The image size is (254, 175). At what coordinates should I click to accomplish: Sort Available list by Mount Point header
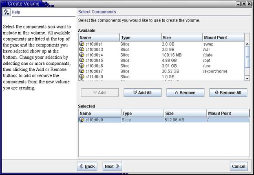click(x=223, y=37)
